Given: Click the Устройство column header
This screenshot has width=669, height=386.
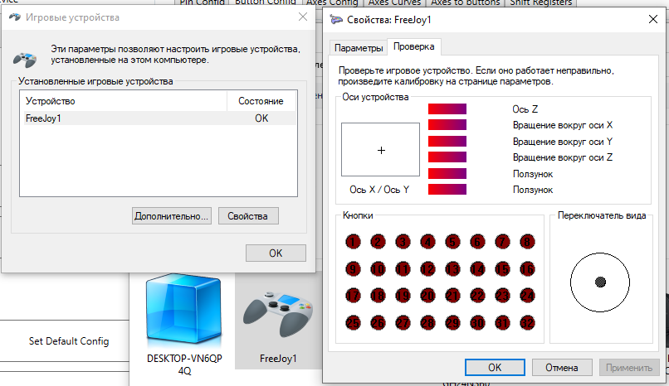Looking at the screenshot, I should (x=124, y=101).
